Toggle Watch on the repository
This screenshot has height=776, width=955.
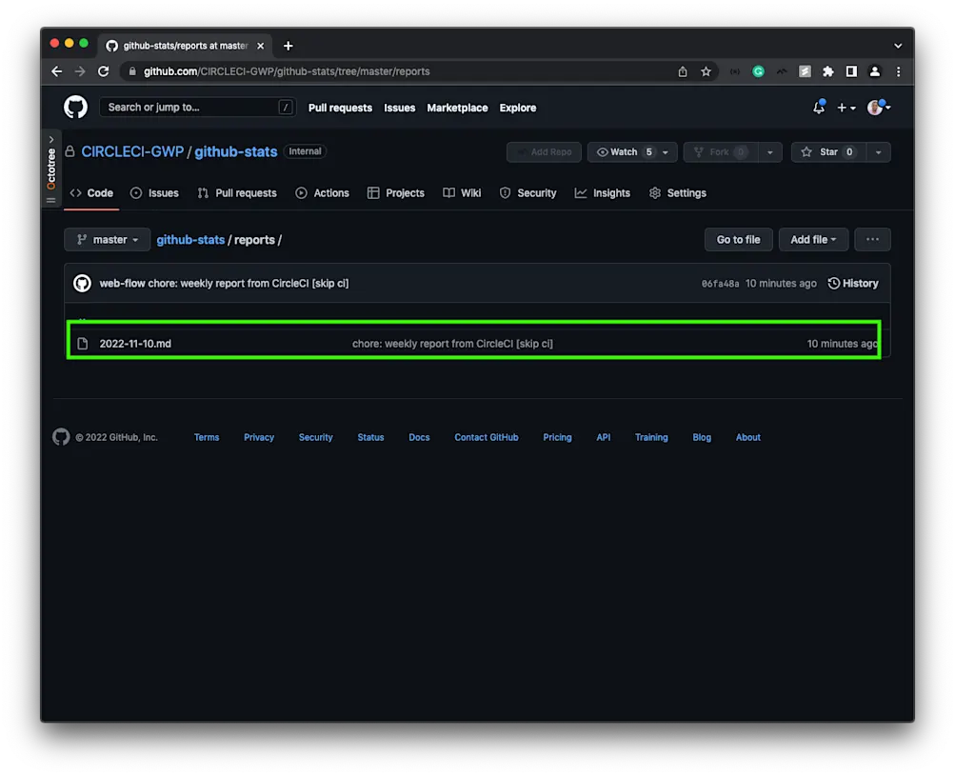click(623, 151)
